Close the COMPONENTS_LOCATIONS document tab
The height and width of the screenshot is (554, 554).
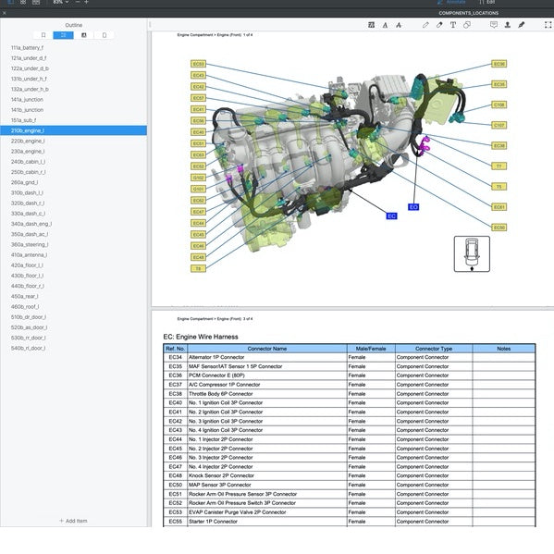coord(4,13)
